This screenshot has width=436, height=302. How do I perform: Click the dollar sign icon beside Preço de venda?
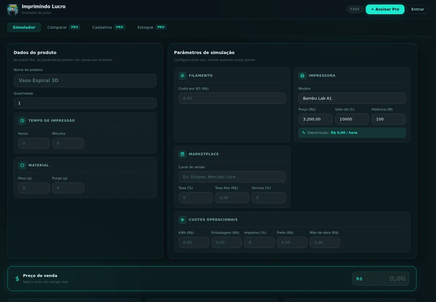tap(17, 279)
